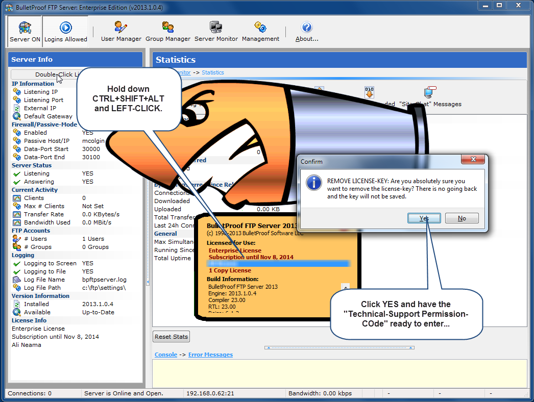Open the About dialog icon
534x402 pixels.
pos(307,27)
